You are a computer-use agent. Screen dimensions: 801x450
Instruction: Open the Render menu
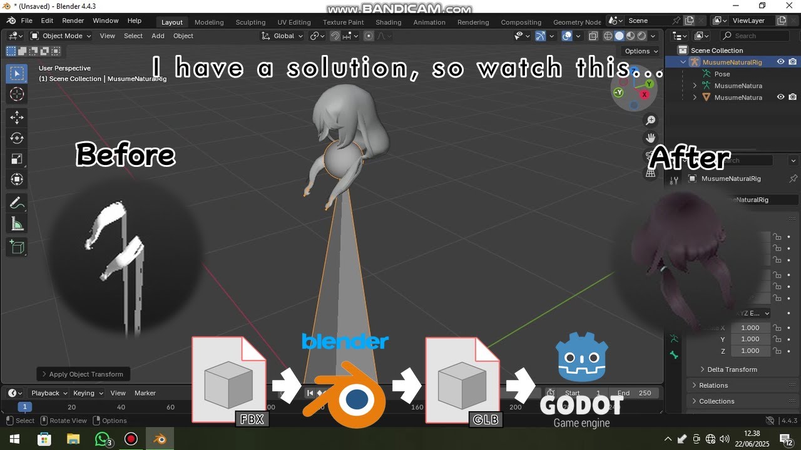(73, 21)
